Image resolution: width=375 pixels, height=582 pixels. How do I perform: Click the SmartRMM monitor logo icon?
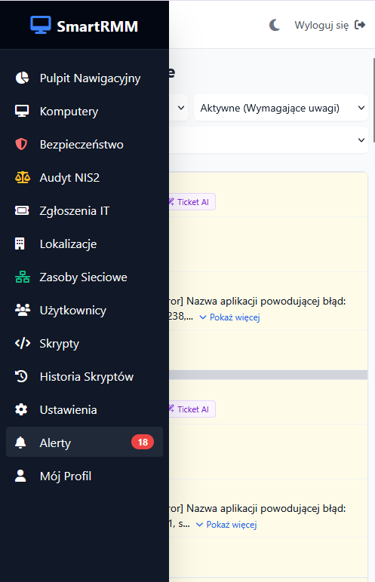(41, 25)
